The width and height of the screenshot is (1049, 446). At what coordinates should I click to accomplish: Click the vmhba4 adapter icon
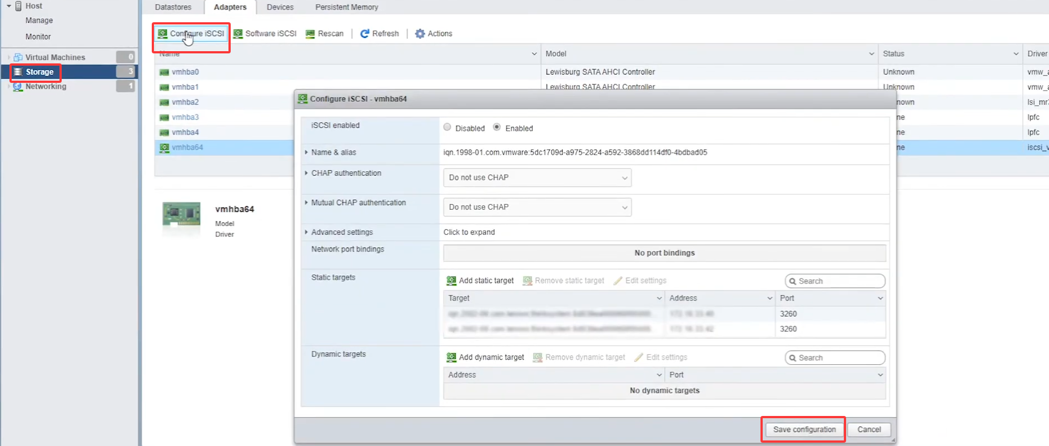pos(164,132)
